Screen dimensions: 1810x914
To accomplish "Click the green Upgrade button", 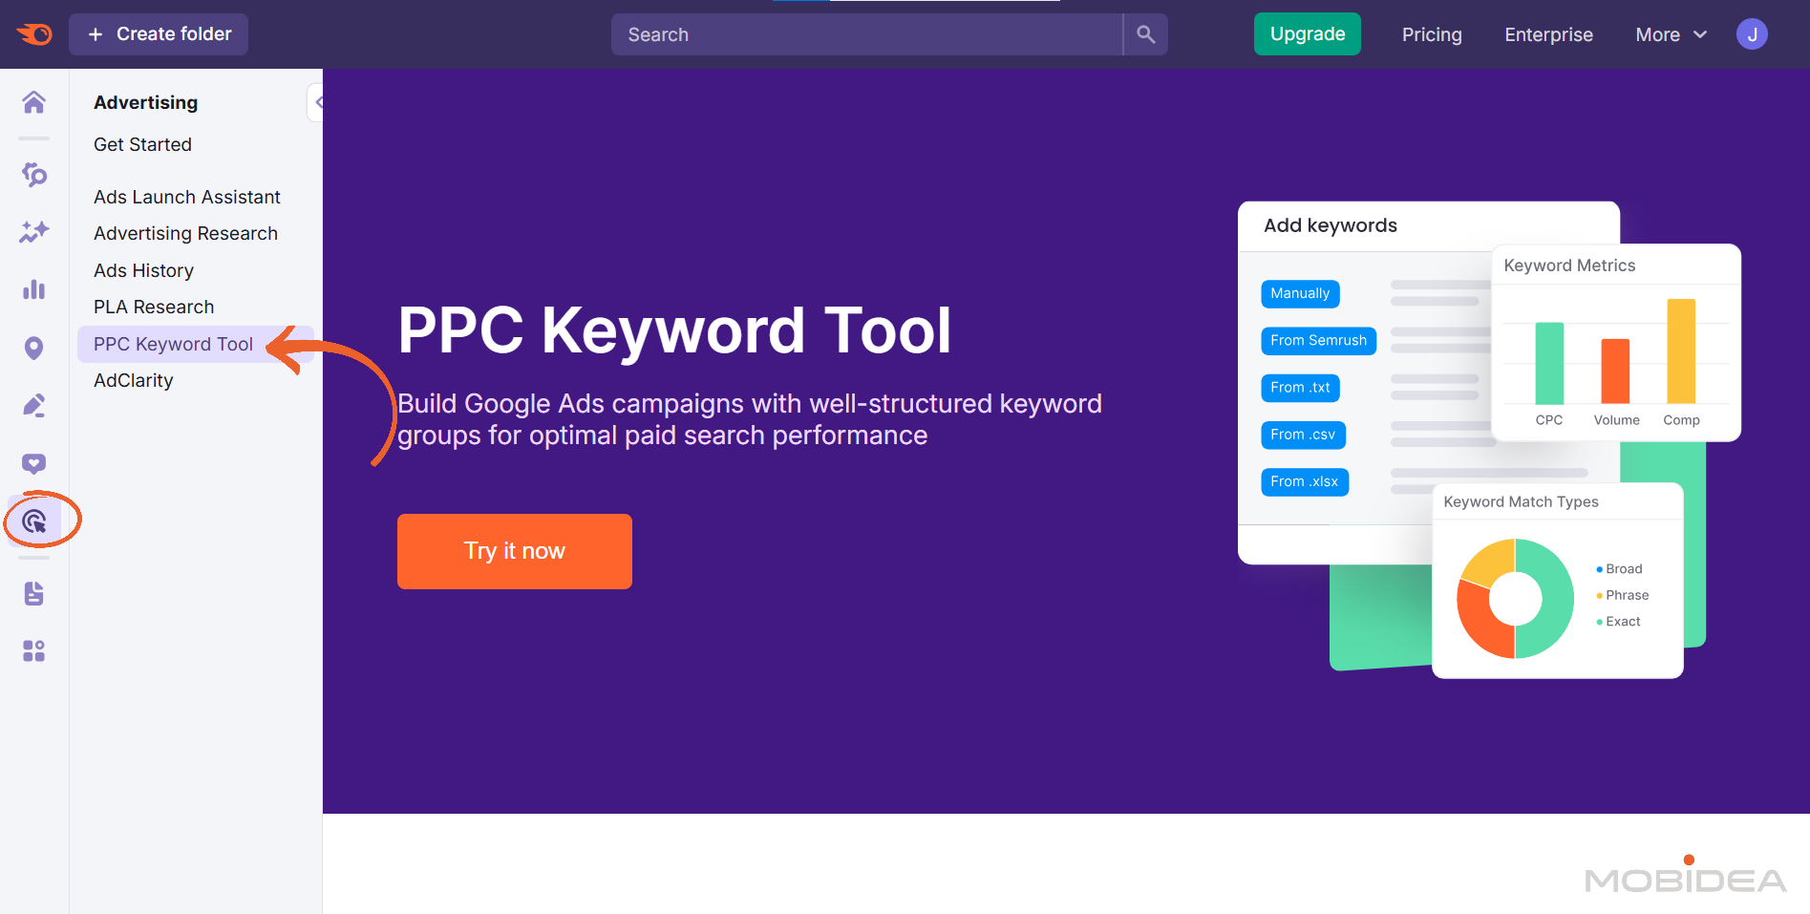I will 1308,34.
